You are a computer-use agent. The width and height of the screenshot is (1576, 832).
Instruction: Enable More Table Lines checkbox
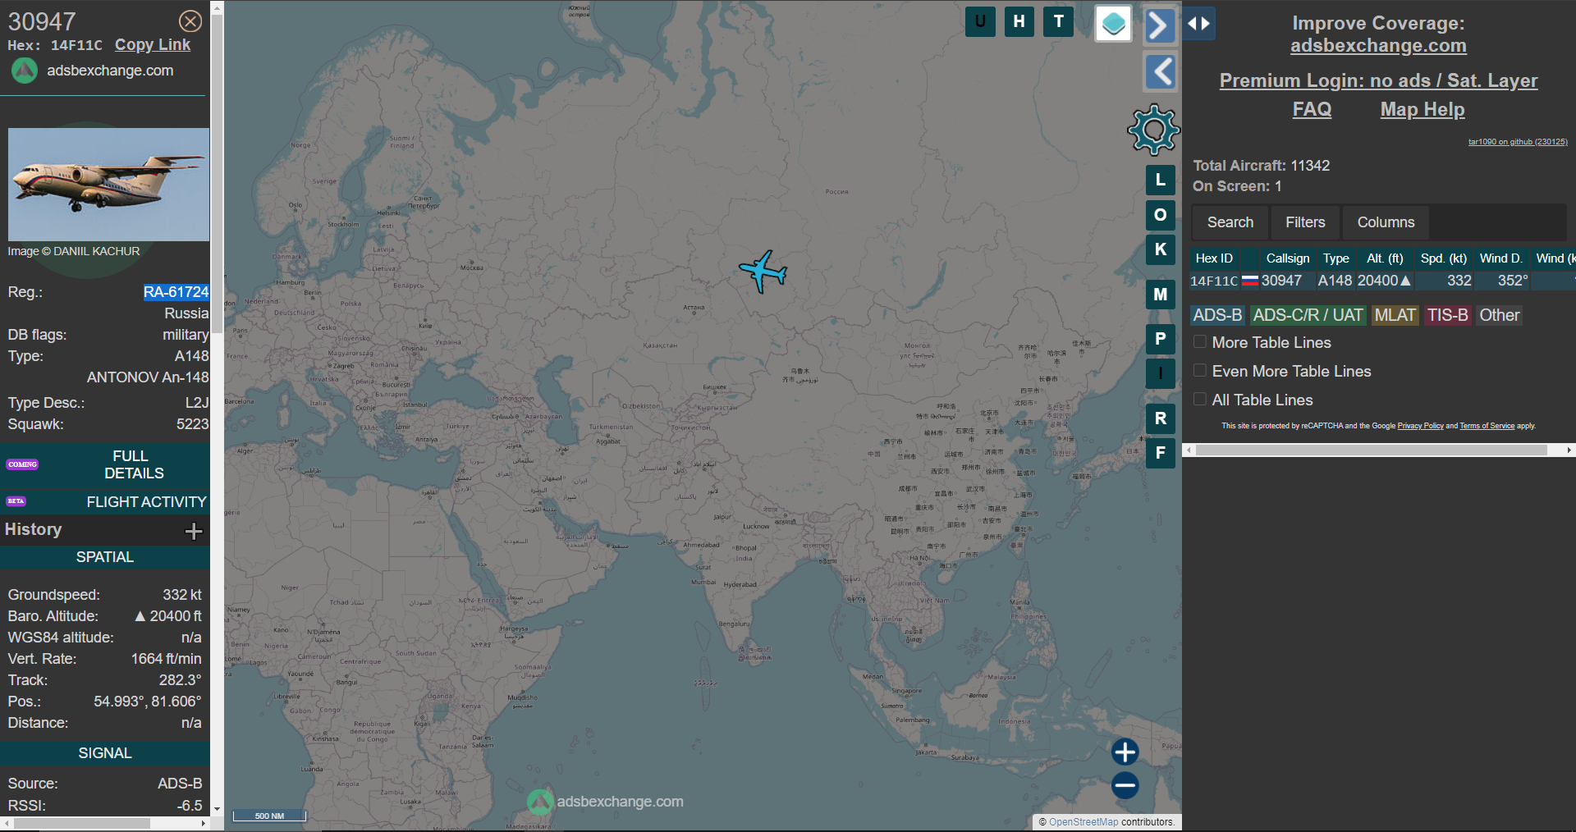[x=1200, y=342]
